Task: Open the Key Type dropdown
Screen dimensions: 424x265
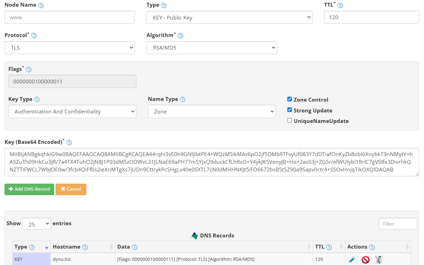Action: [72, 111]
